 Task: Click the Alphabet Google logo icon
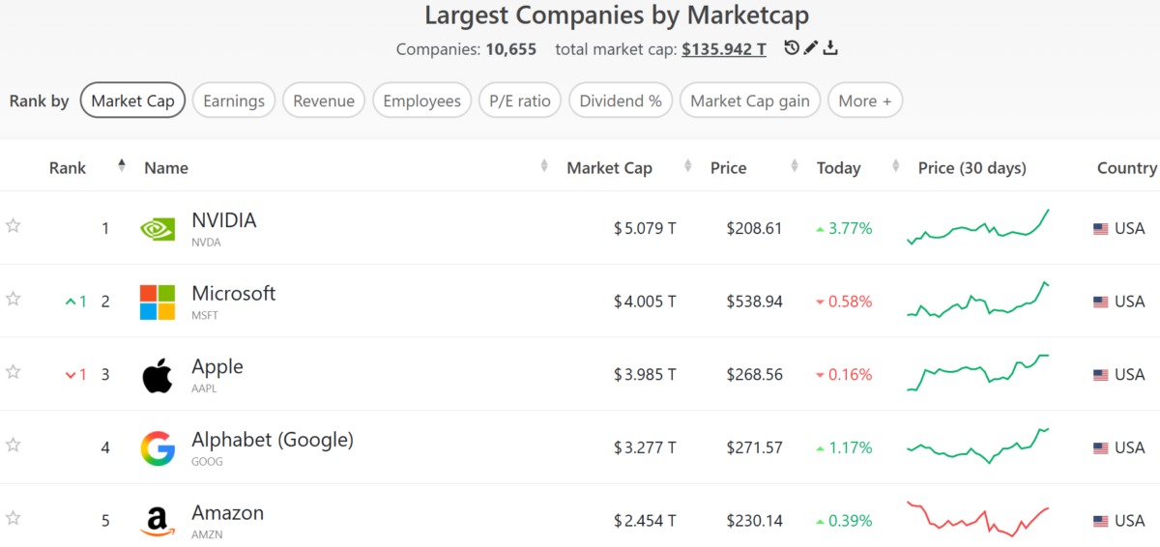pos(158,447)
